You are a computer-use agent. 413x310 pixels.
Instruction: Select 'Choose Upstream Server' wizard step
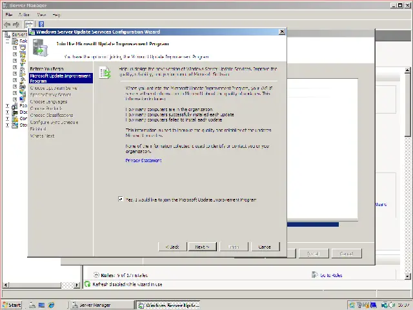[x=54, y=88]
